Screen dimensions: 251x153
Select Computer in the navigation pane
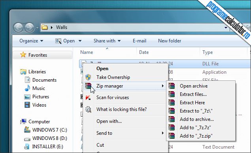coord(39,122)
